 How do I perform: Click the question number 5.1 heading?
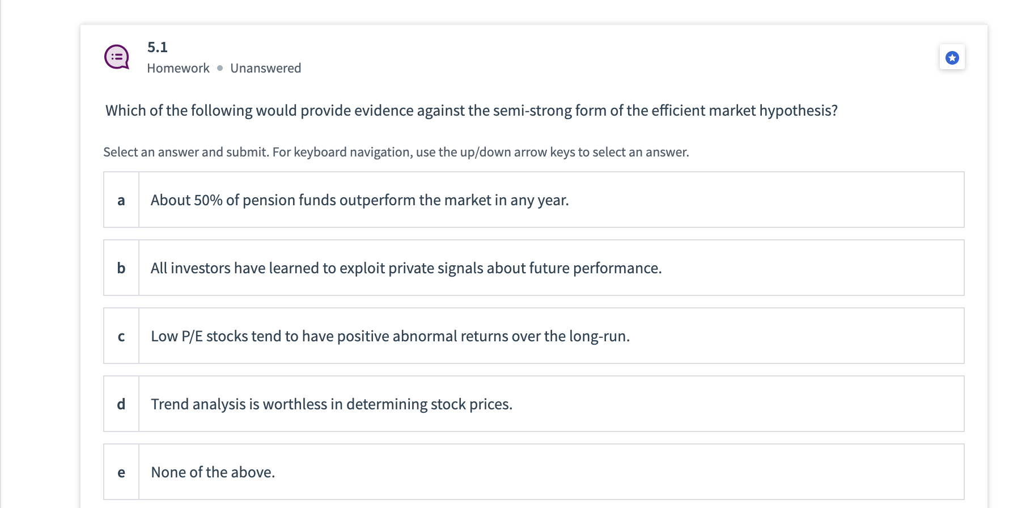click(x=158, y=47)
